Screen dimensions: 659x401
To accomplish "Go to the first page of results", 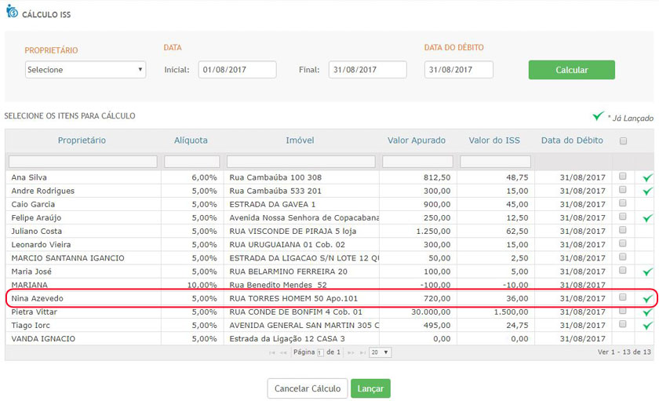I will click(272, 353).
